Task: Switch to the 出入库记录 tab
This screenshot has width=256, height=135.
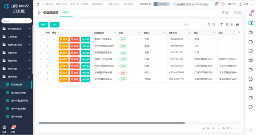Action: pos(47,4)
